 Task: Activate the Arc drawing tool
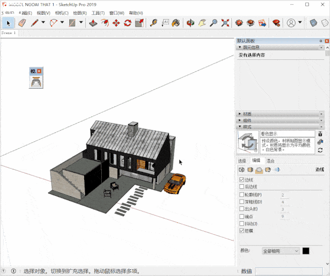(x=54, y=23)
